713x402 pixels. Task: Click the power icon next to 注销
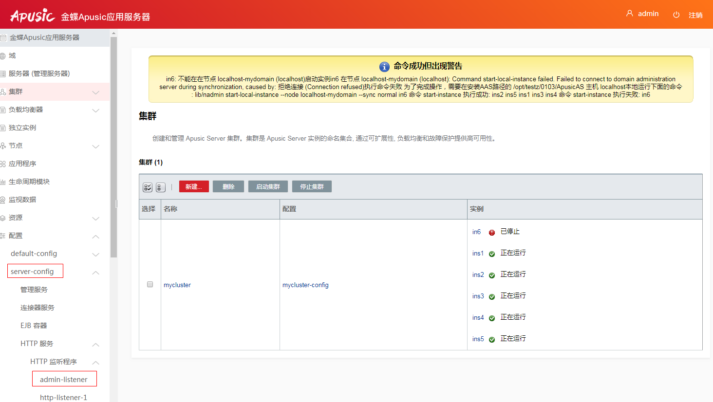pyautogui.click(x=676, y=15)
